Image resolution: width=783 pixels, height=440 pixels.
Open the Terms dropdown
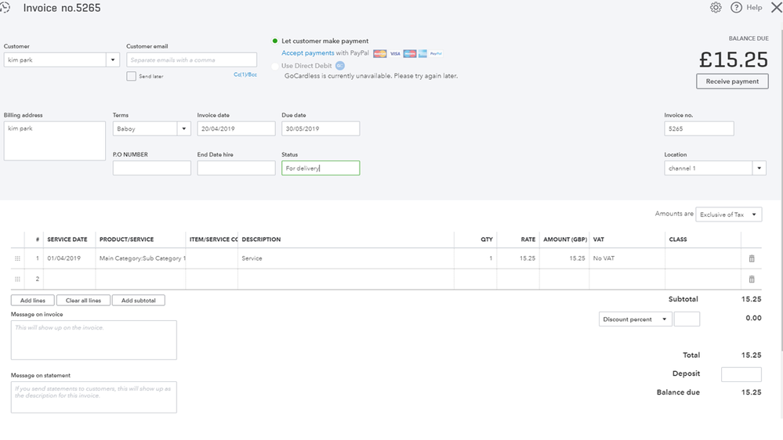coord(184,128)
